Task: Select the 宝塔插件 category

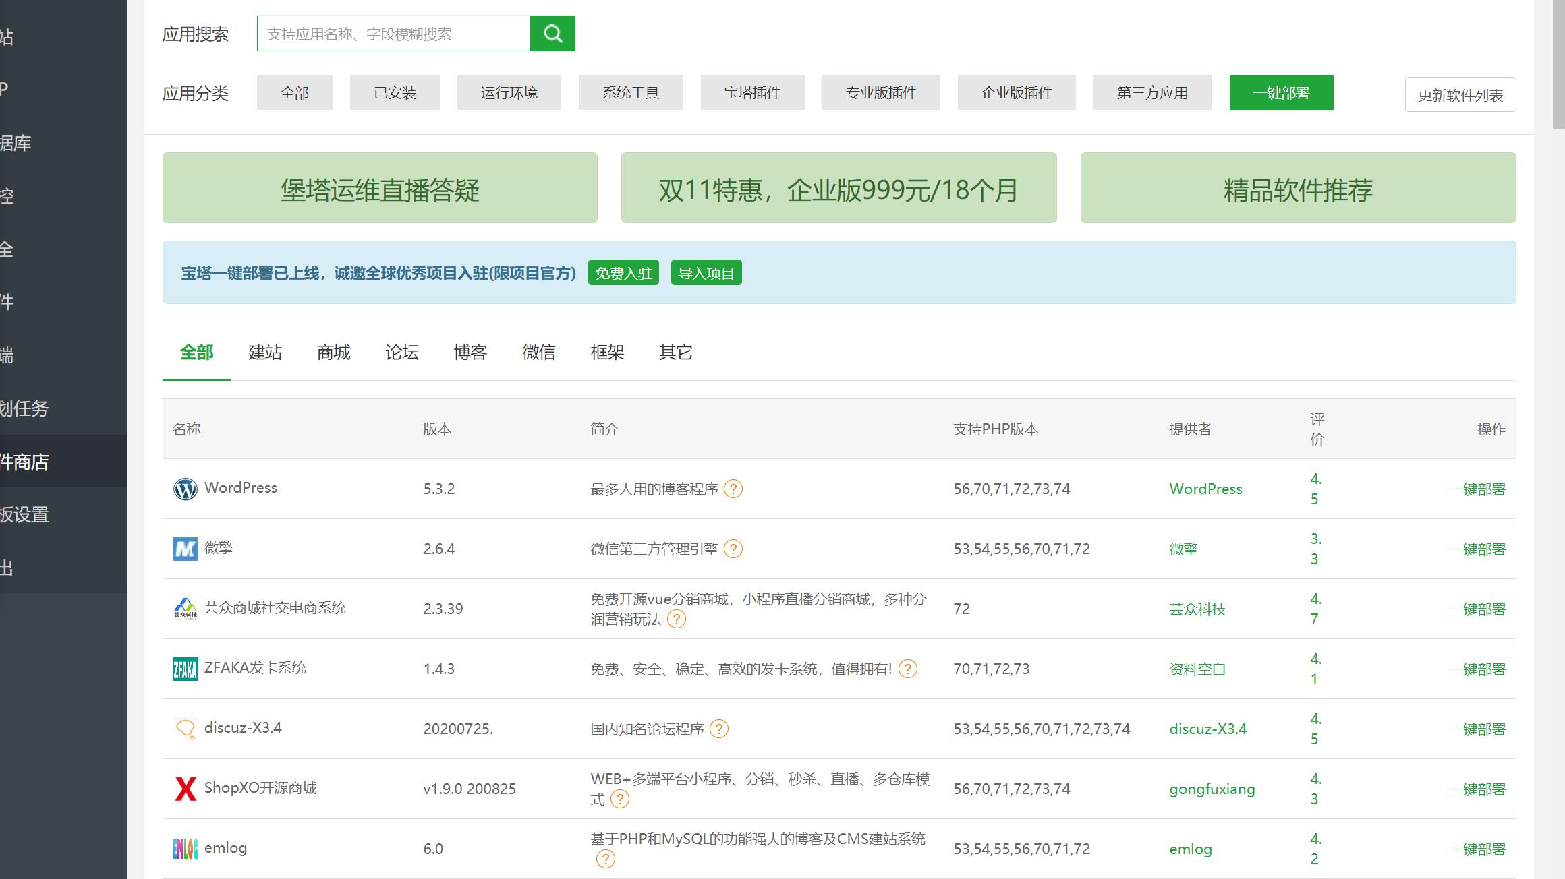Action: point(753,92)
